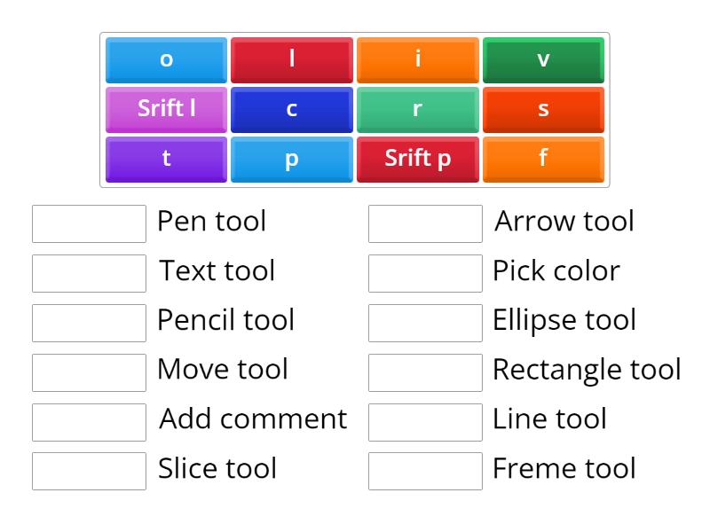Select the green 'v' tile
710x532 pixels.
click(543, 60)
